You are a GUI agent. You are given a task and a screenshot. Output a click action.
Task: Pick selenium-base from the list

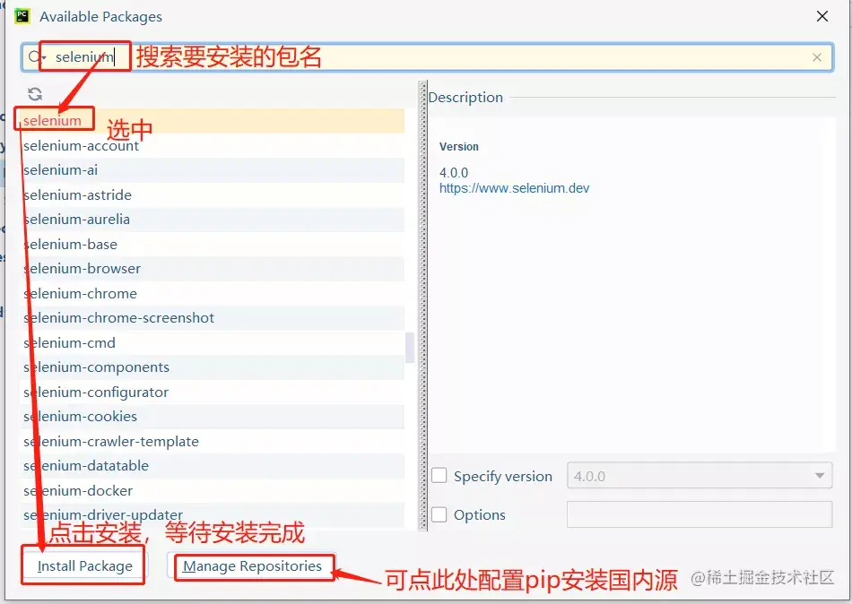(213, 245)
